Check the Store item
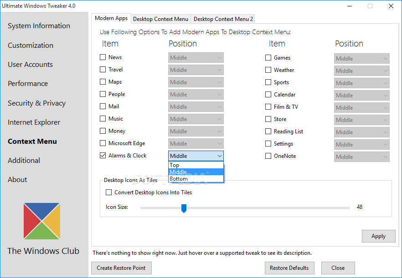 [x=268, y=119]
